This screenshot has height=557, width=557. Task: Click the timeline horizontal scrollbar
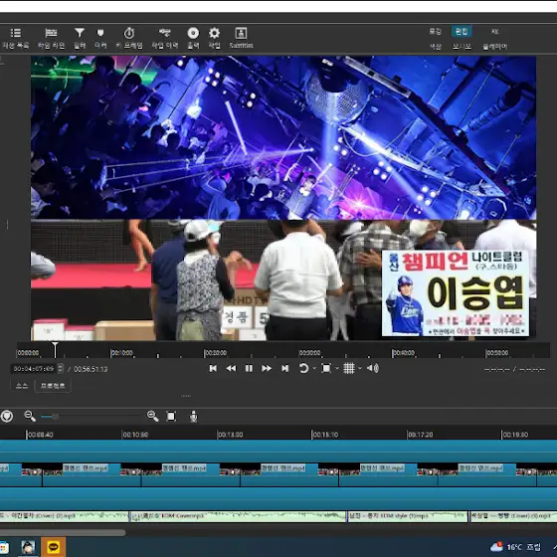tap(62, 532)
